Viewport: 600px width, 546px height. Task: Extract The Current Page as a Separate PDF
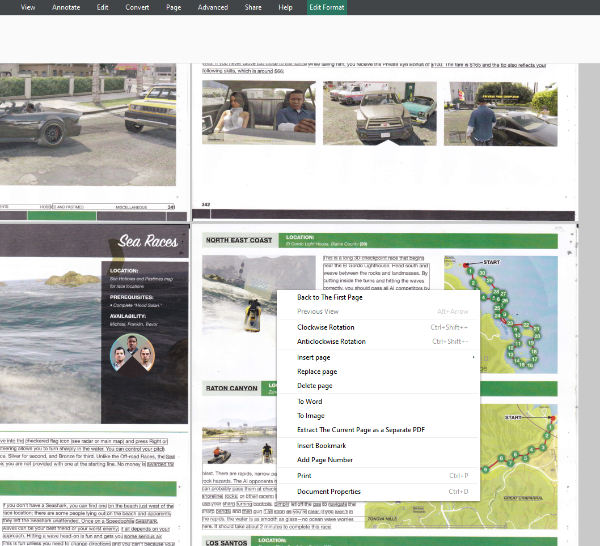(378, 430)
